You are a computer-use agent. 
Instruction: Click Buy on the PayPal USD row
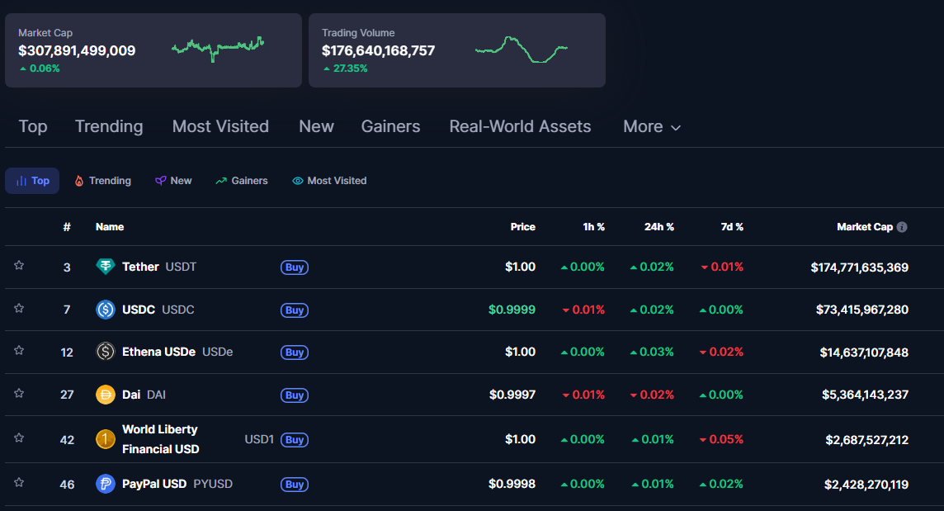click(295, 484)
